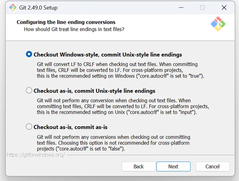Minimize the Git Setup window
Viewport: 239px width, 181px height.
180,7
